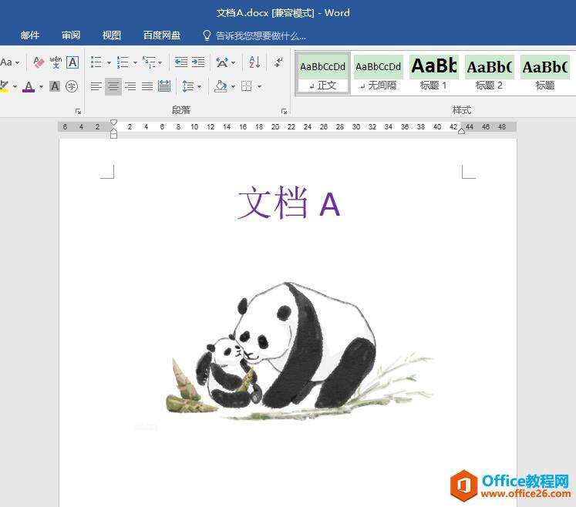Open the Asian Layout tool
This screenshot has width=576, height=507.
click(222, 62)
